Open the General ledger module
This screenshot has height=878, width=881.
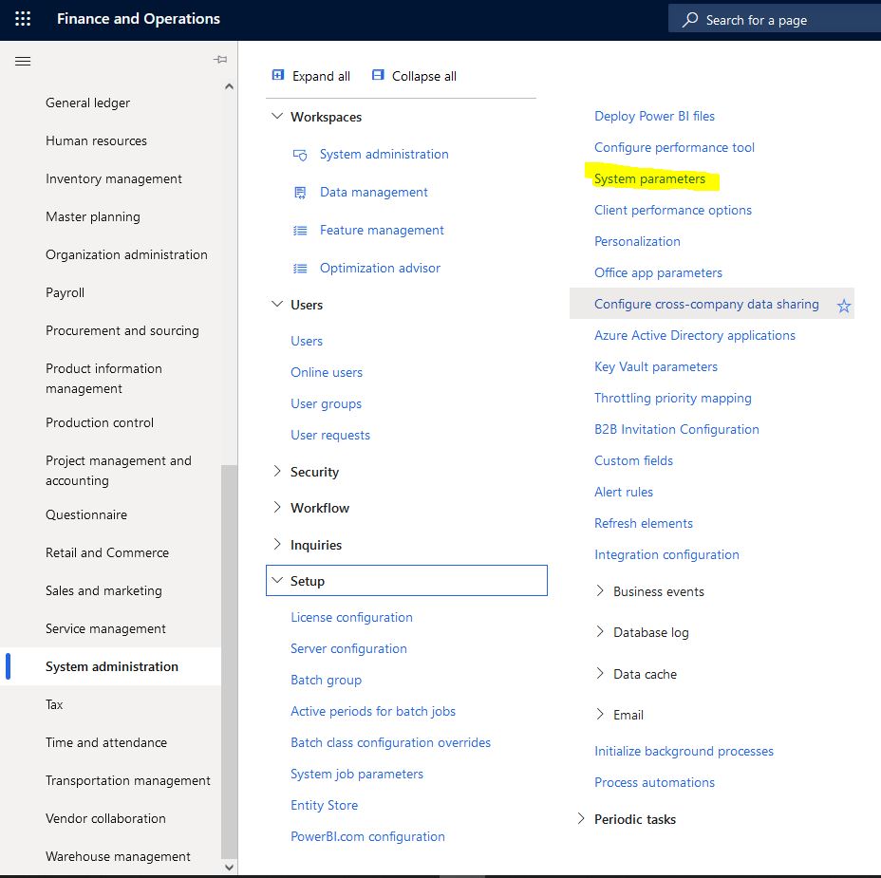pos(87,103)
